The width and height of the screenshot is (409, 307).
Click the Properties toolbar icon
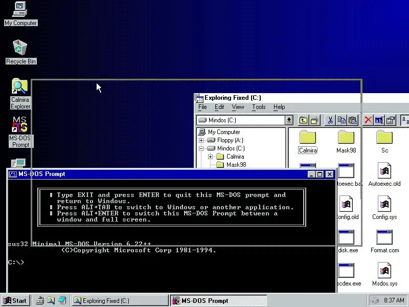(391, 120)
